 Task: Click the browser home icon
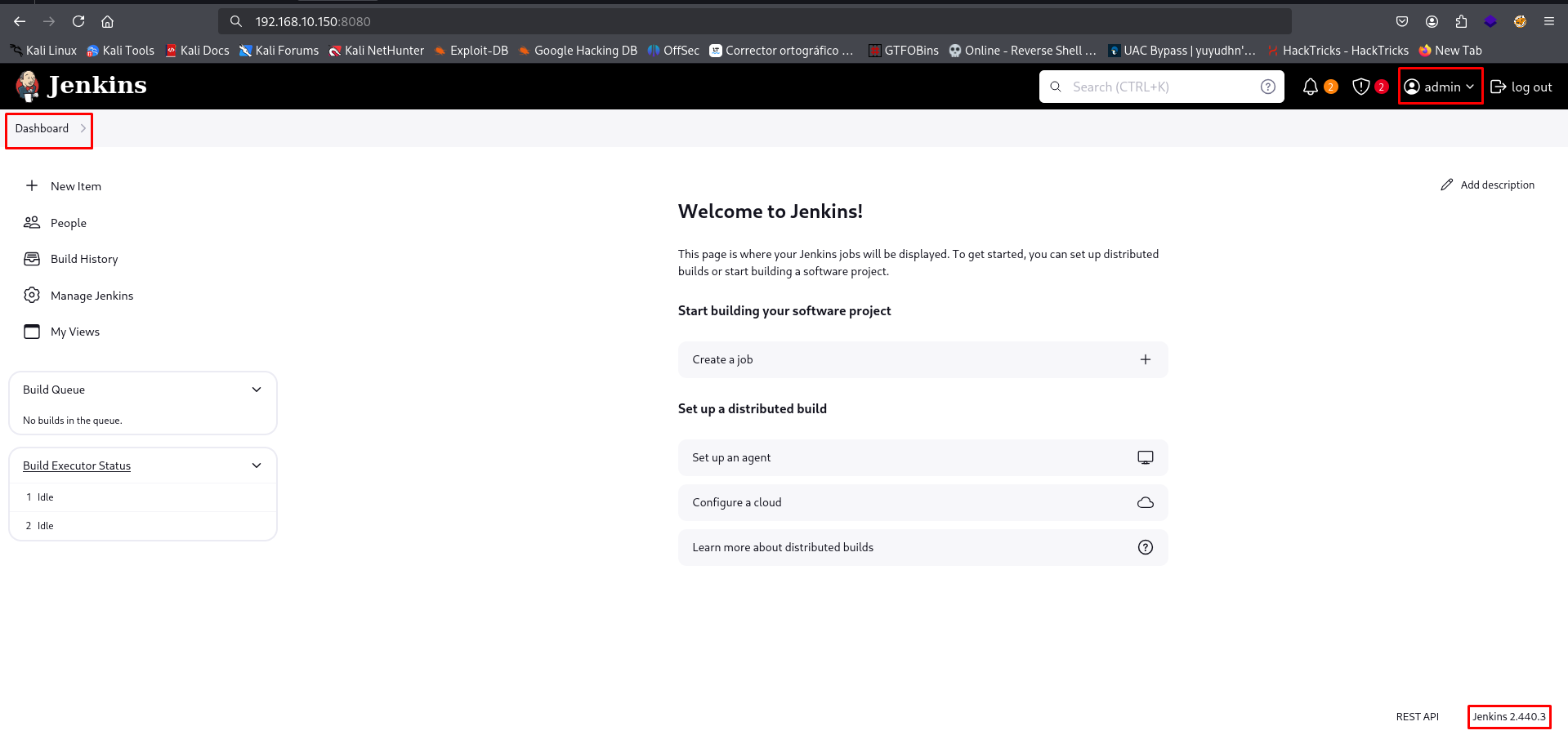click(x=107, y=21)
